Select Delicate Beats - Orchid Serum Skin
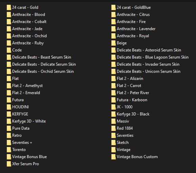Viewport: 196px width, 173px height. click(43, 71)
